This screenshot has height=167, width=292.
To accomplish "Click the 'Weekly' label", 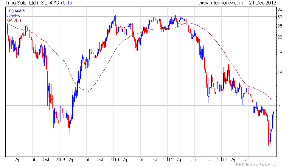I will 13,16.
